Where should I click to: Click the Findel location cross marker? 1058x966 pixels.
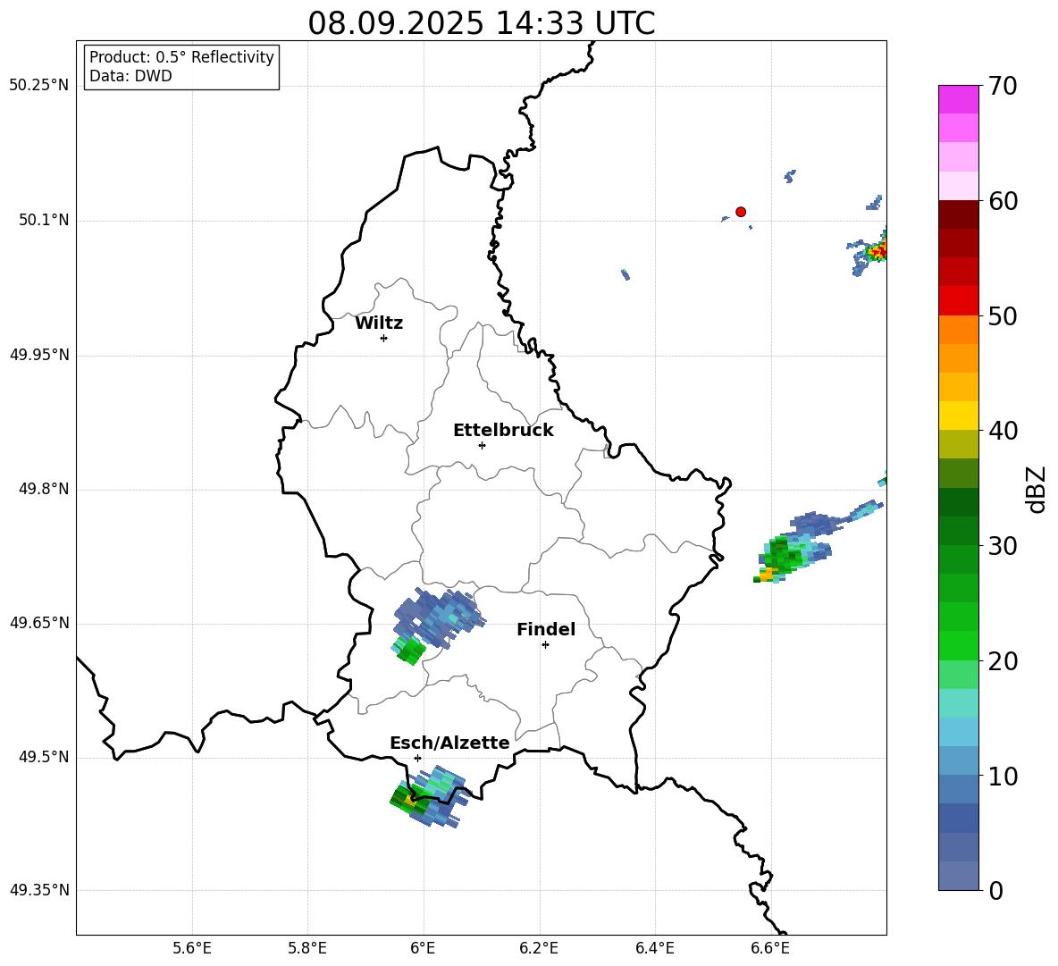(545, 645)
